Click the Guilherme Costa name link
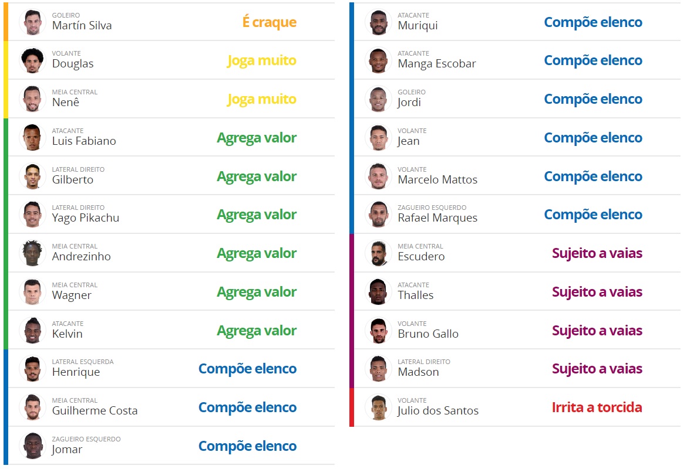The image size is (687, 469). 95,410
